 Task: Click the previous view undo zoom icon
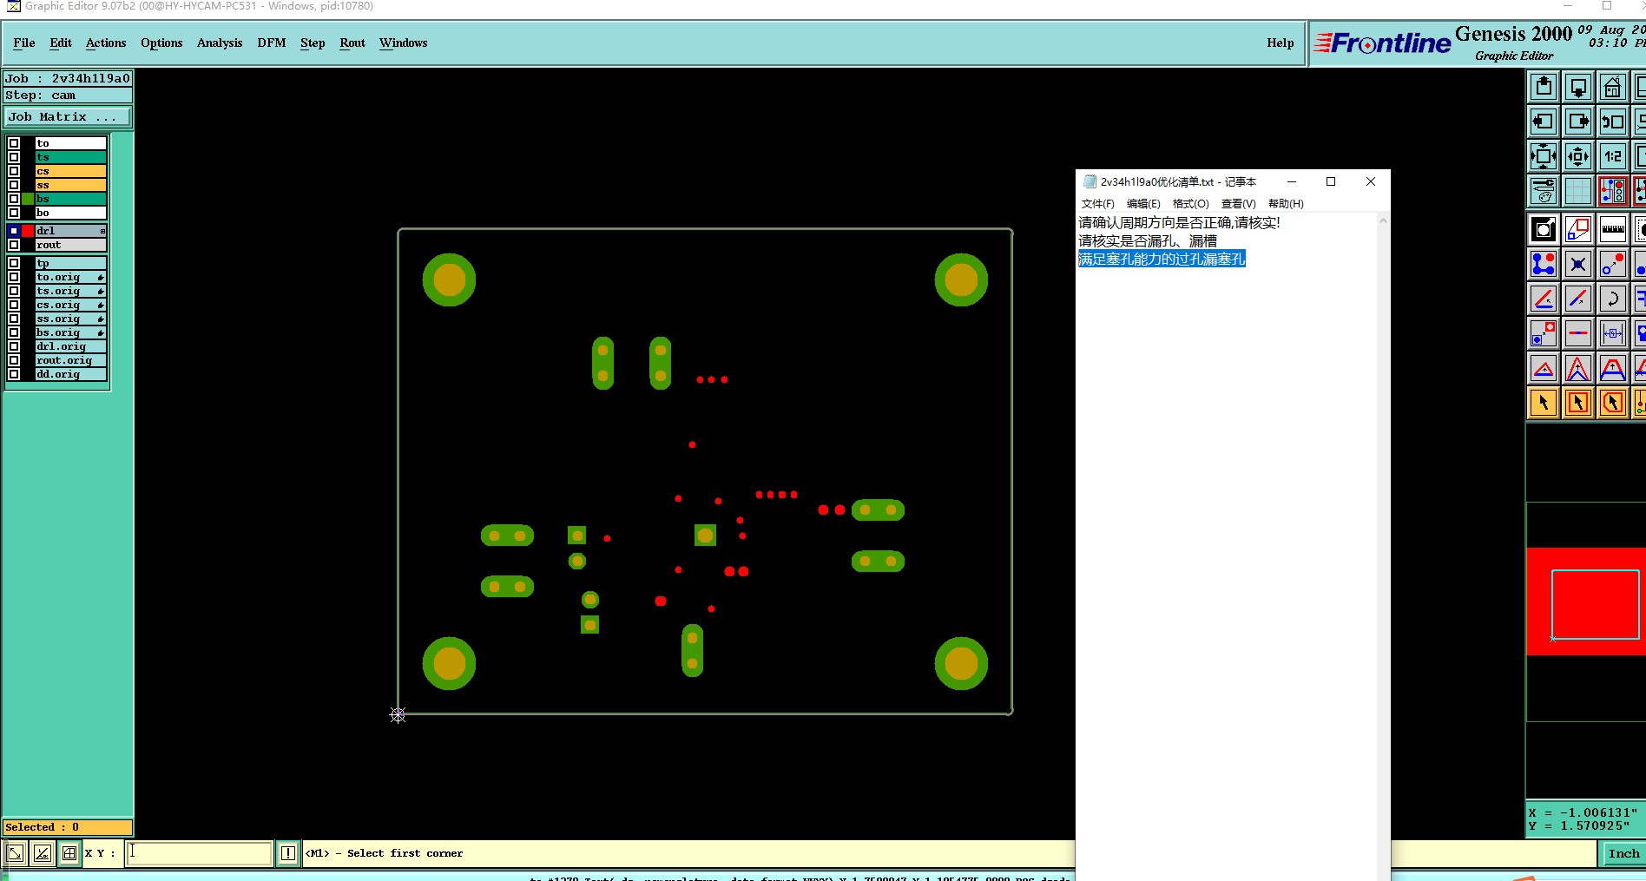[1613, 122]
